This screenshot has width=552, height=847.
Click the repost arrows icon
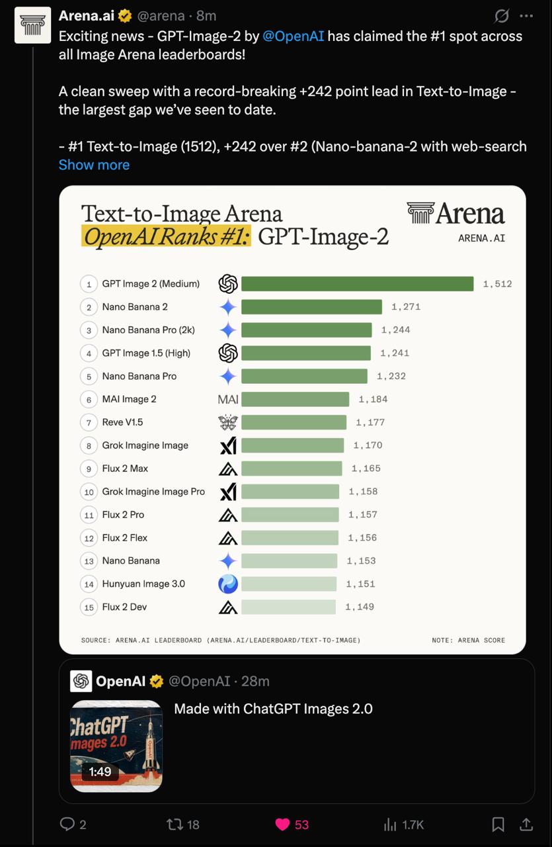pyautogui.click(x=175, y=824)
